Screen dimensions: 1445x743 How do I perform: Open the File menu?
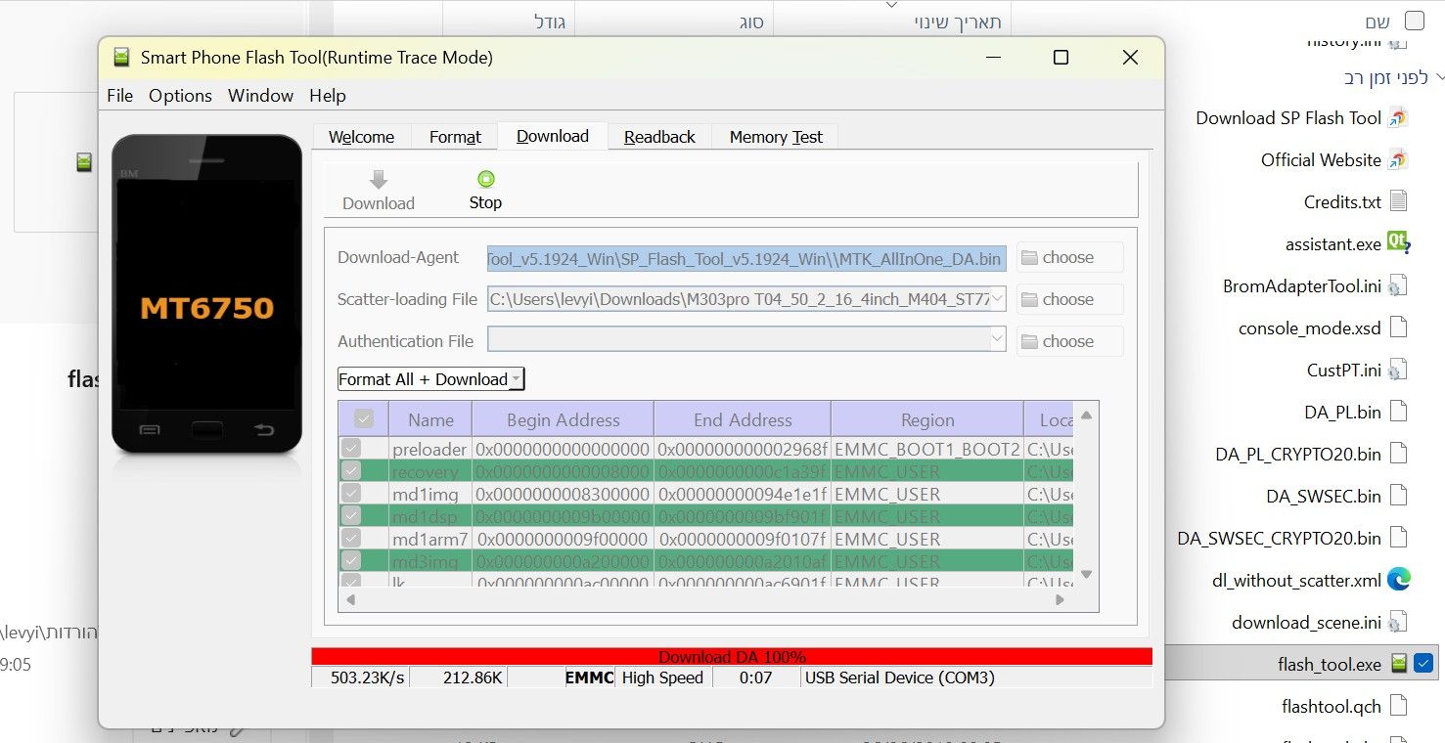[x=119, y=95]
